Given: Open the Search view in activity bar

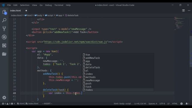Looking at the screenshot, I should coord(4,20).
